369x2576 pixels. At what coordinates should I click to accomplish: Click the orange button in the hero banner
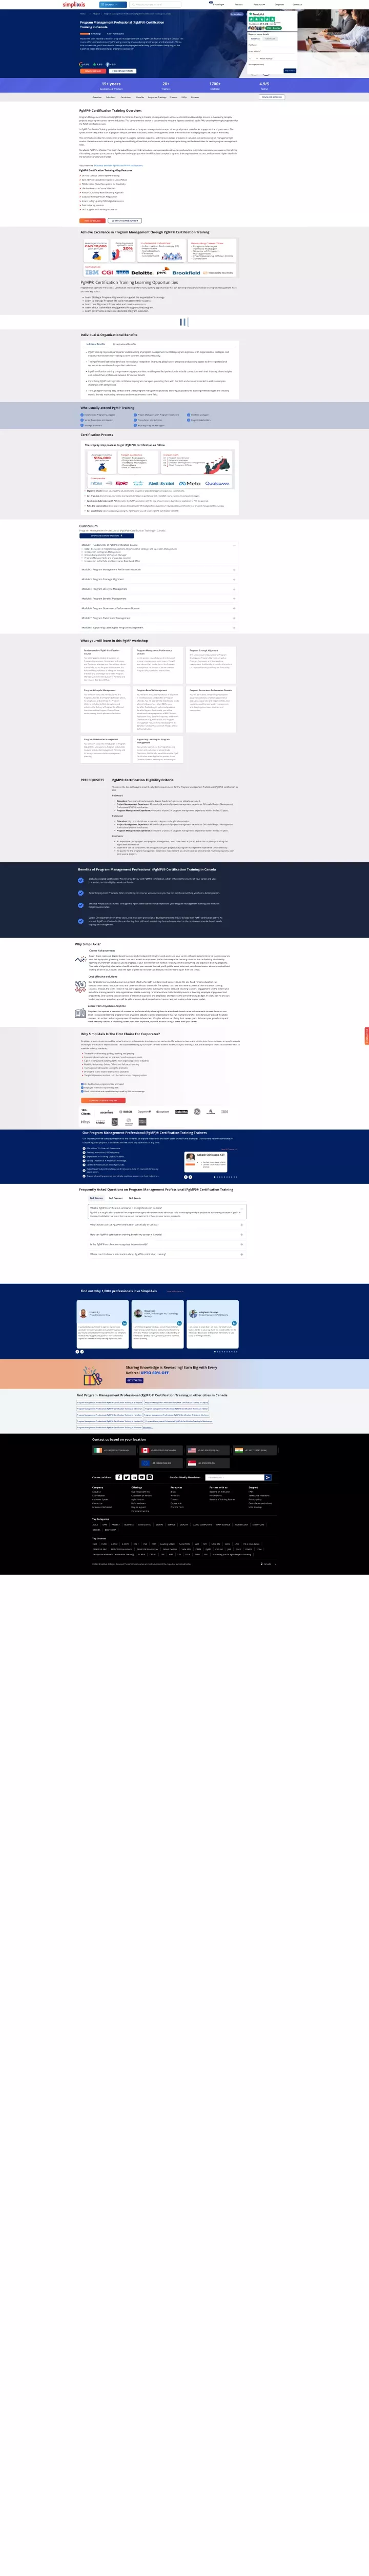92,70
